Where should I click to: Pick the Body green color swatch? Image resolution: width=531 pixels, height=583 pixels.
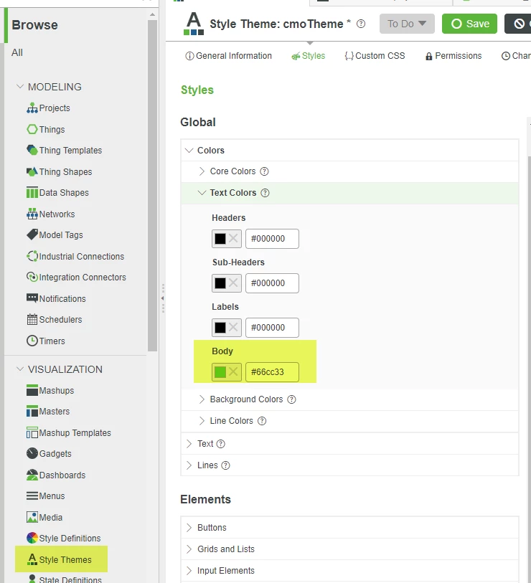(220, 371)
